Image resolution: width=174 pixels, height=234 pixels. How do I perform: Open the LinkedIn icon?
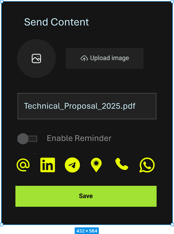coord(48,165)
